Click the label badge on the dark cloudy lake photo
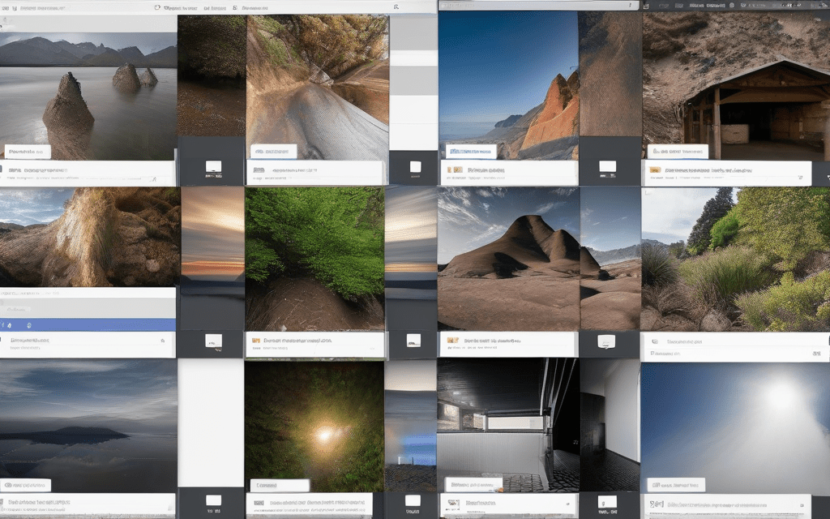Screen dimensions: 830x519 pos(26,485)
